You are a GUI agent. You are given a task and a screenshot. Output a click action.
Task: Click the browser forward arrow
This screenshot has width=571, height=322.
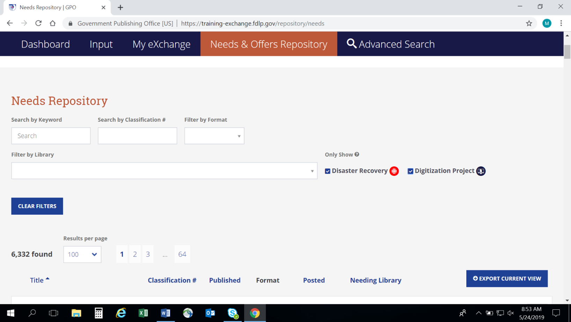[24, 23]
